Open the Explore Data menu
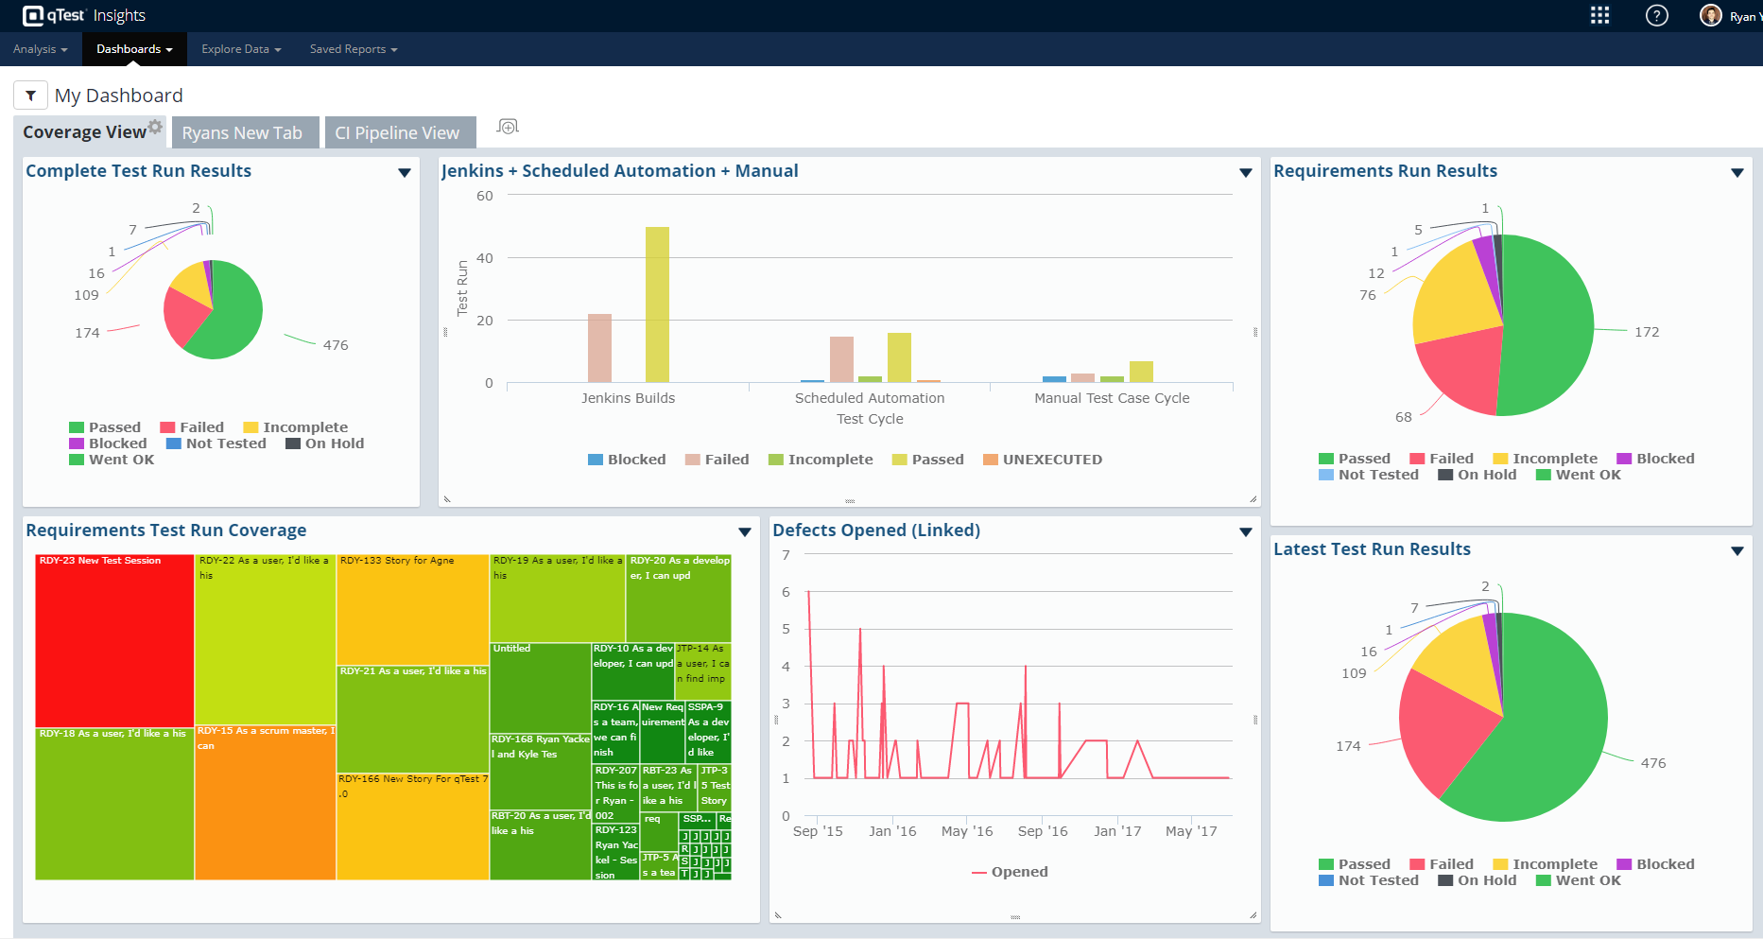Viewport: 1763px width, 939px height. [241, 49]
